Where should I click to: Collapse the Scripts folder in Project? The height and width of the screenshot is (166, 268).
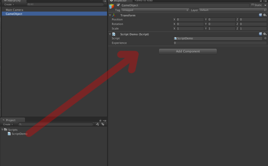point(2,130)
